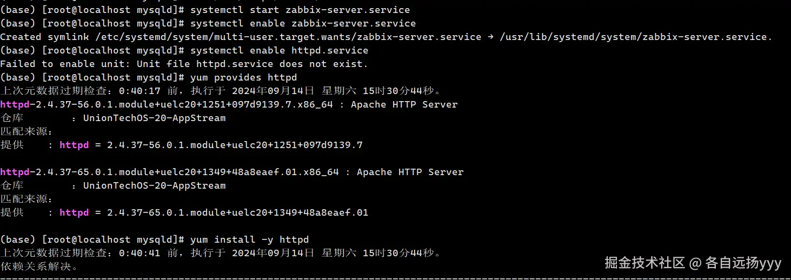This screenshot has width=791, height=280.
Task: Click the '各自远扬yyy' author name watermark
Action: pyautogui.click(x=743, y=263)
